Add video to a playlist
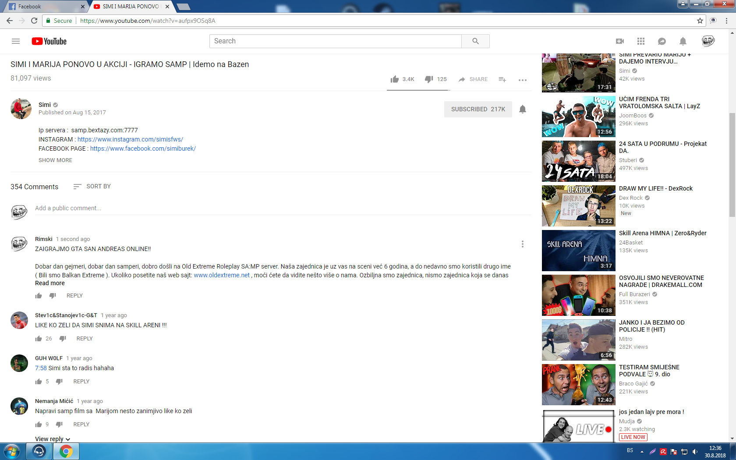 [x=502, y=79]
